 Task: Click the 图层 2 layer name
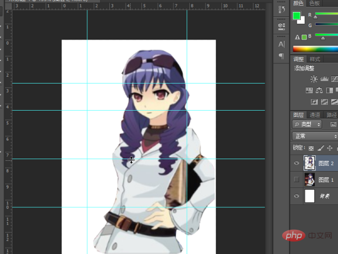pos(326,163)
